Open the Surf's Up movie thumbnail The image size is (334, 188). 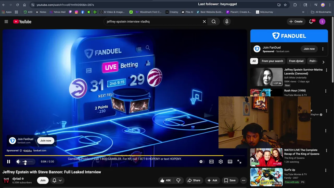(266, 177)
